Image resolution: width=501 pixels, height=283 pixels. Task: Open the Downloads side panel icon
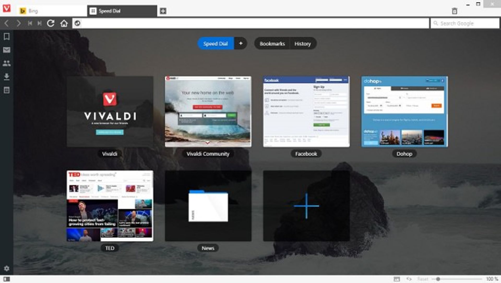coord(7,76)
